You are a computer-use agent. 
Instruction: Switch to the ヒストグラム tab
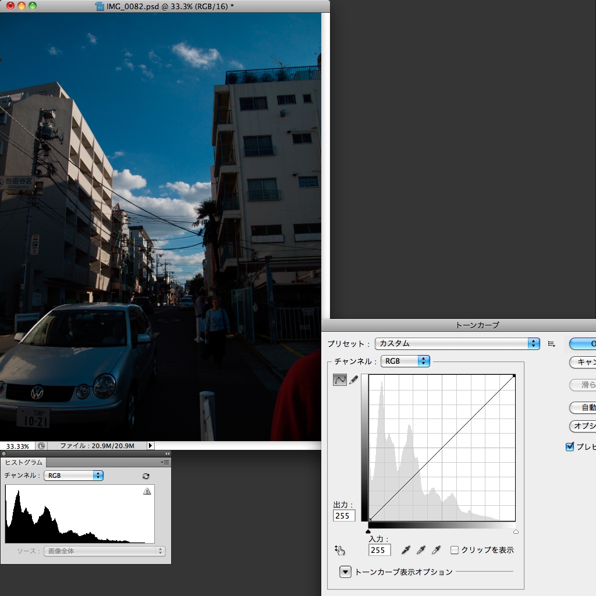(x=24, y=462)
